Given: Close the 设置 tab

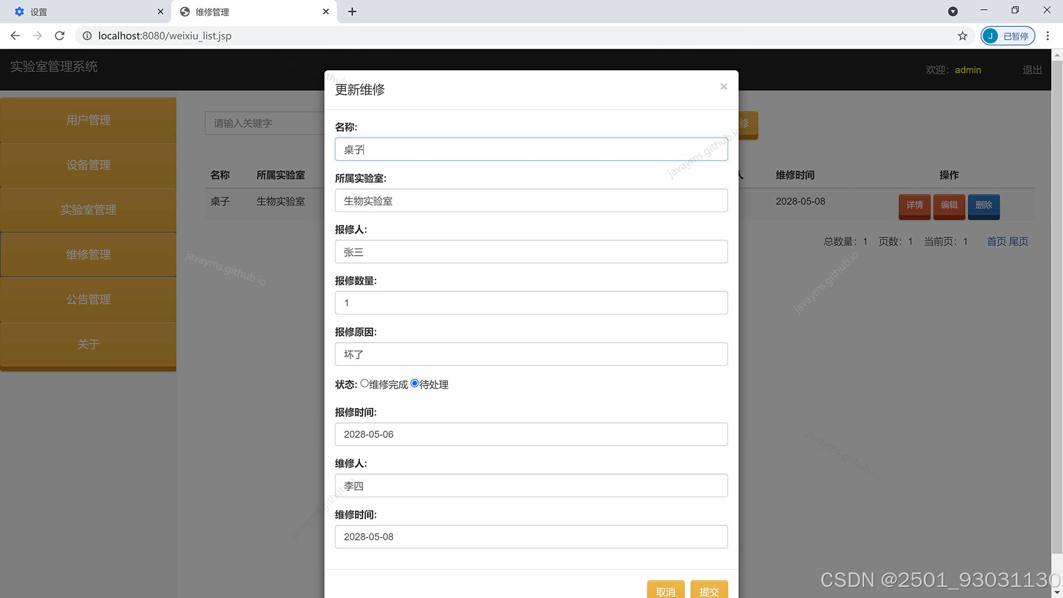Looking at the screenshot, I should 160,11.
